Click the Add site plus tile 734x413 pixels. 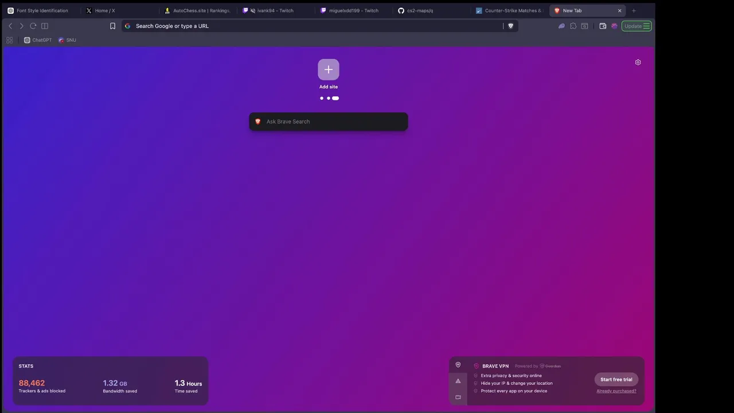[329, 69]
